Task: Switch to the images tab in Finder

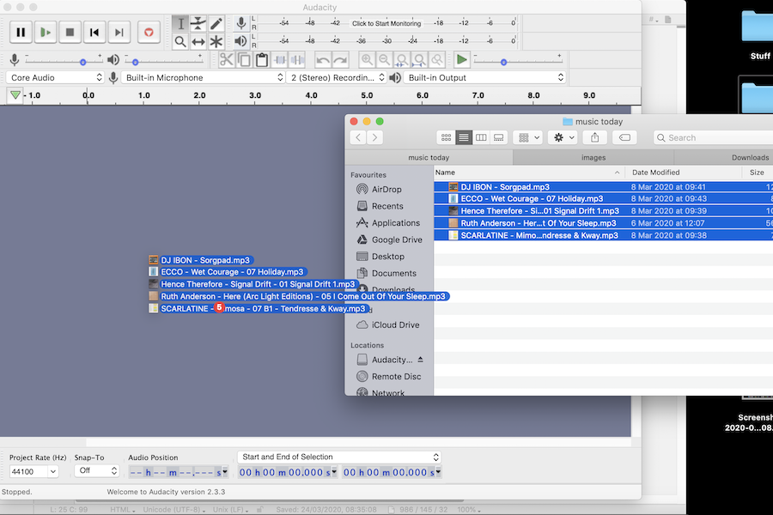Action: [593, 158]
